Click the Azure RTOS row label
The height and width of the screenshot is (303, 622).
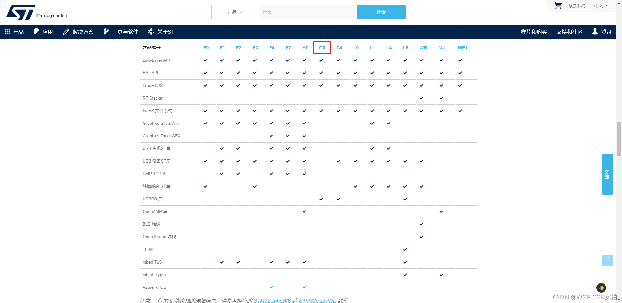click(x=154, y=287)
